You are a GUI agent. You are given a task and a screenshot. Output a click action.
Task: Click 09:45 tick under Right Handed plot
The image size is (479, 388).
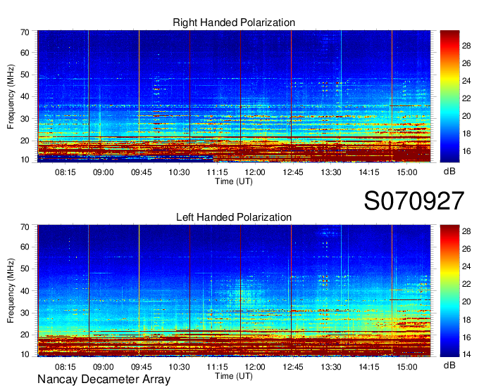coord(141,172)
